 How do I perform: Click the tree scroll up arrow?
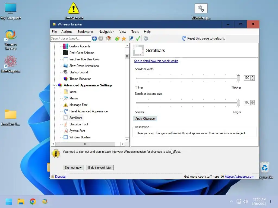127,45
